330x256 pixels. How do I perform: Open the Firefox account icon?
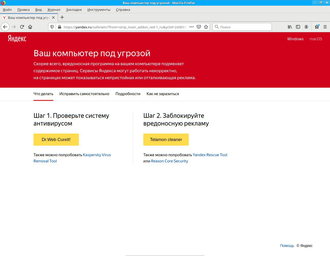[x=306, y=27]
